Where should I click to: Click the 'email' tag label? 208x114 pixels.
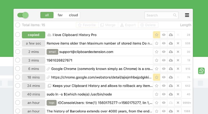[53, 52]
